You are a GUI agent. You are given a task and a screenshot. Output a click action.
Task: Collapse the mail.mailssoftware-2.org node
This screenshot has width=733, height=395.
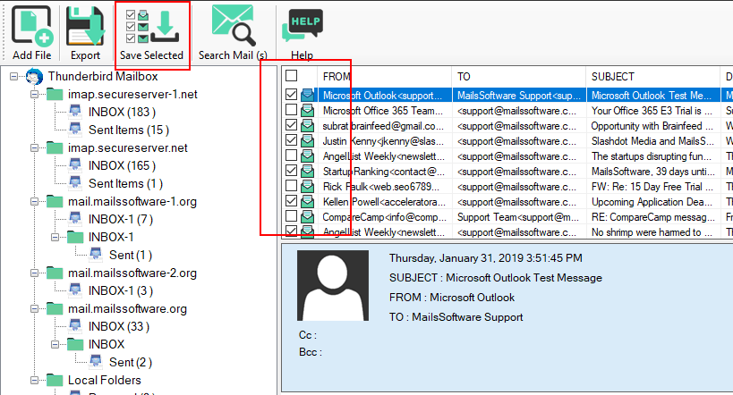[x=35, y=273]
